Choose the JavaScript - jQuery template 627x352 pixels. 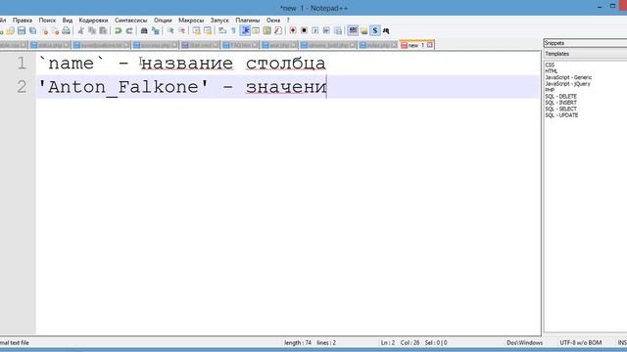567,84
